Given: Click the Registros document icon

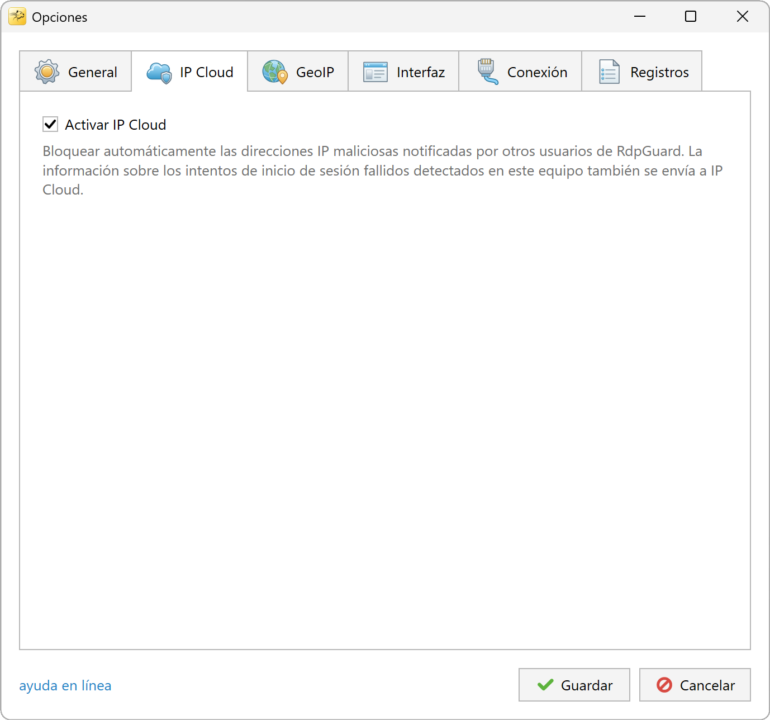Looking at the screenshot, I should pos(610,72).
